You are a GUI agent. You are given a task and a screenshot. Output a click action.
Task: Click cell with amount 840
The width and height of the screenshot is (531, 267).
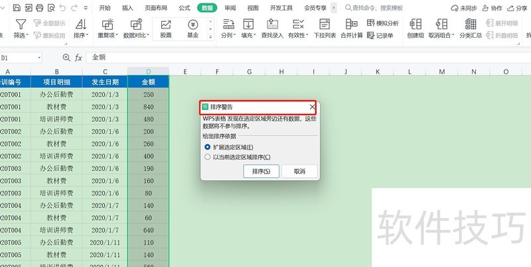(x=148, y=107)
